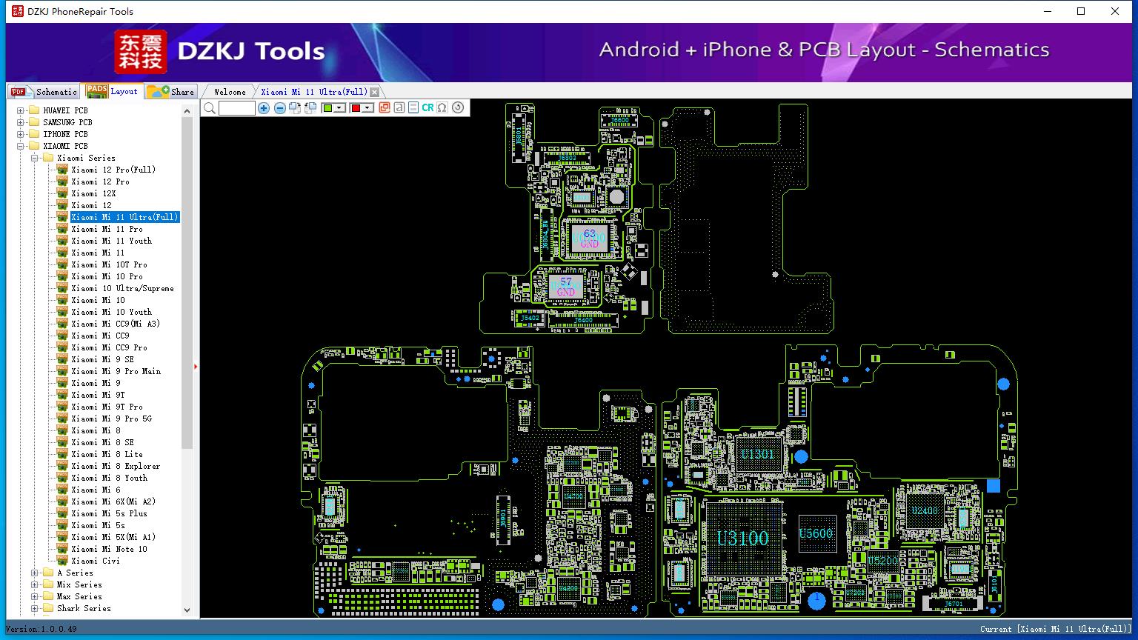Click the PCB icon beside Xiaomi Mi 8 Lite

(63, 454)
